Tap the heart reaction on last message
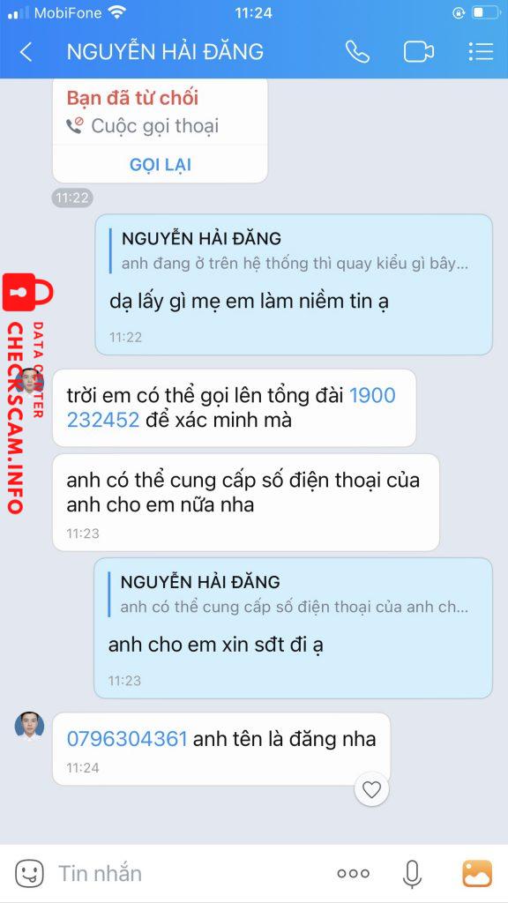This screenshot has width=508, height=903. click(x=371, y=789)
